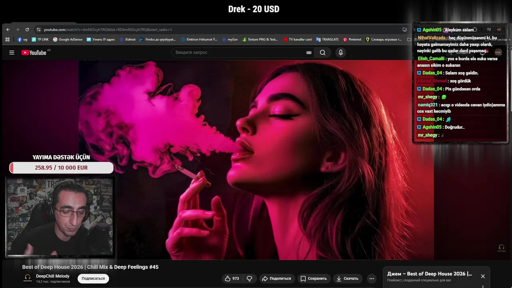The image size is (512, 288).
Task: Click the Джем – Best of Deep House playlist title
Action: click(430, 274)
